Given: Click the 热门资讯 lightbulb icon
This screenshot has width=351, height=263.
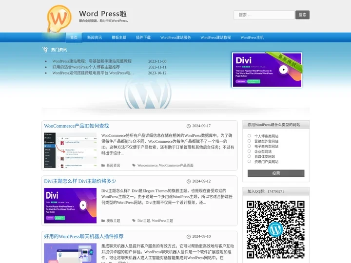Looking at the screenshot, I should click(45, 49).
